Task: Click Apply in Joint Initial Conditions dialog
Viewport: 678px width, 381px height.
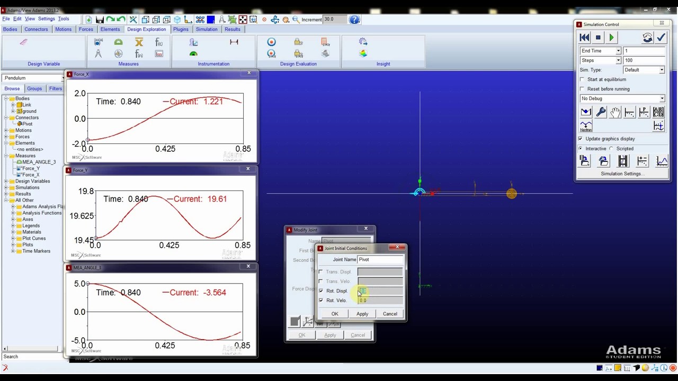Action: [x=362, y=314]
